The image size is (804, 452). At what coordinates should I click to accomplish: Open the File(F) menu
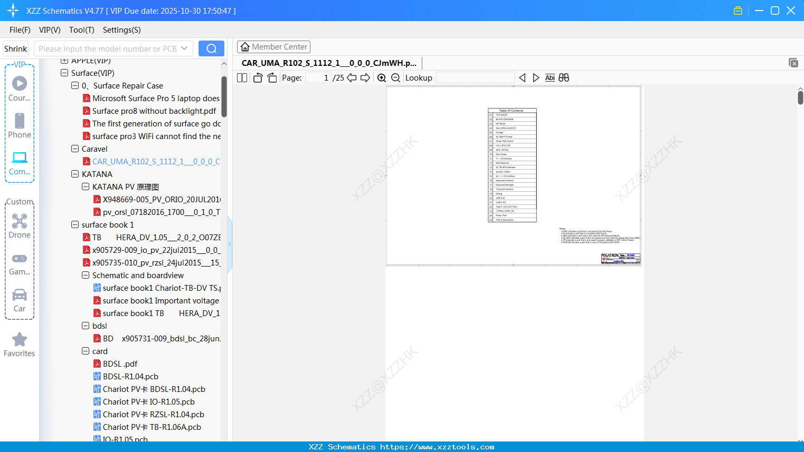20,30
